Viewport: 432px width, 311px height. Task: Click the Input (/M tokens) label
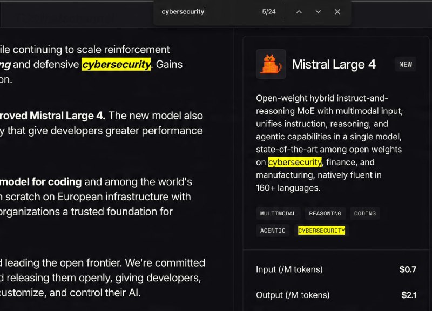click(x=289, y=269)
